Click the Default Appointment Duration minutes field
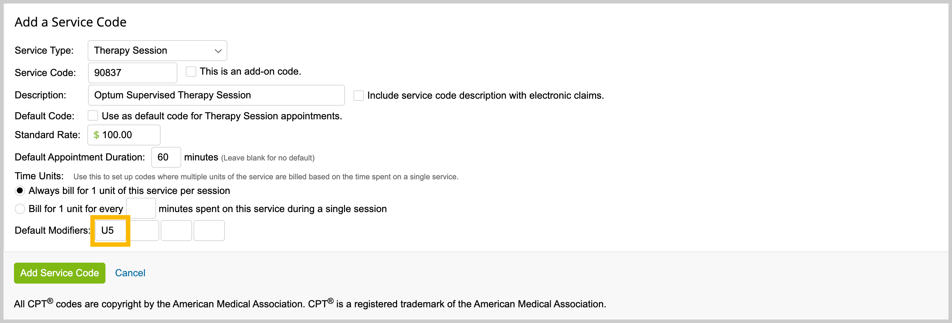952x323 pixels. [x=166, y=157]
